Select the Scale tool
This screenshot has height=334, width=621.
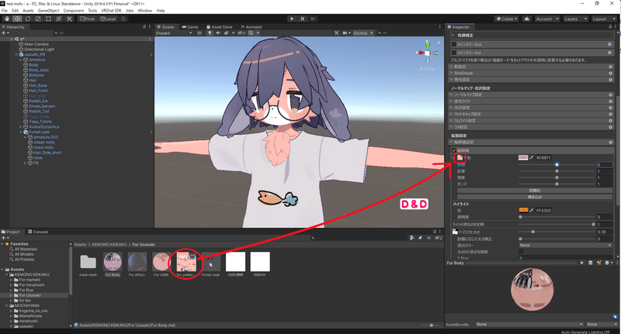pos(38,19)
